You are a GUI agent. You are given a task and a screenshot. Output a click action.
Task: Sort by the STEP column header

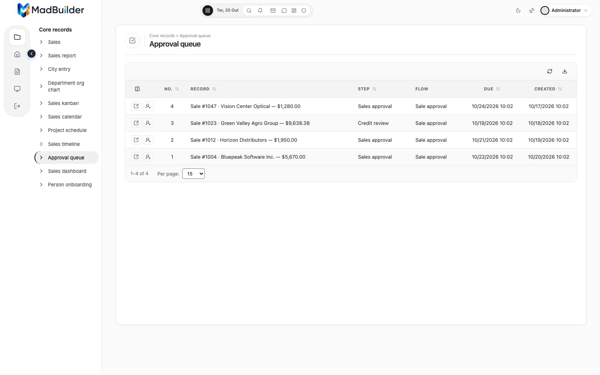pyautogui.click(x=367, y=89)
